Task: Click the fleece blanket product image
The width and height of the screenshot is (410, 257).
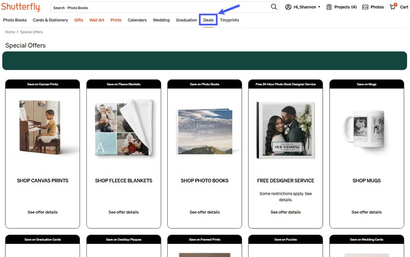Action: pos(124,128)
